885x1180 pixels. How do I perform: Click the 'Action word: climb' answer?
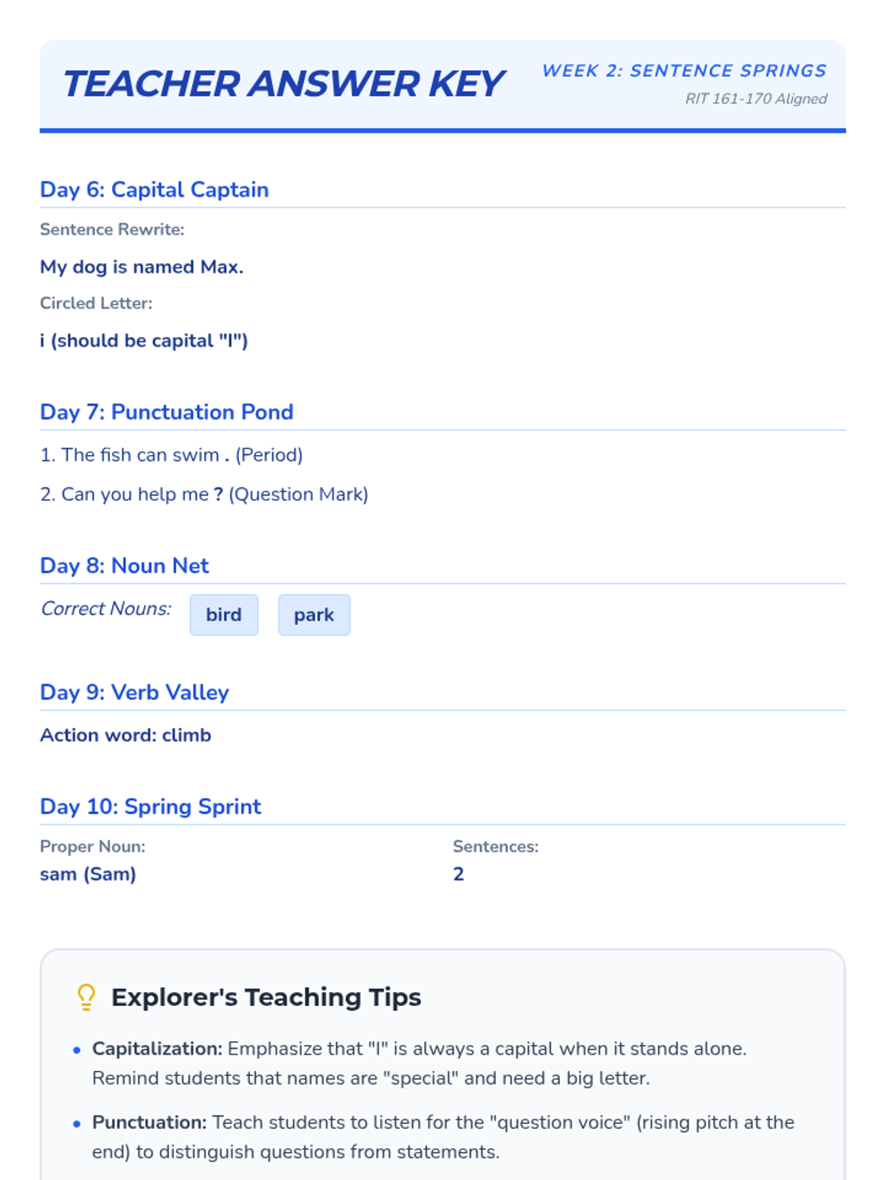click(125, 735)
